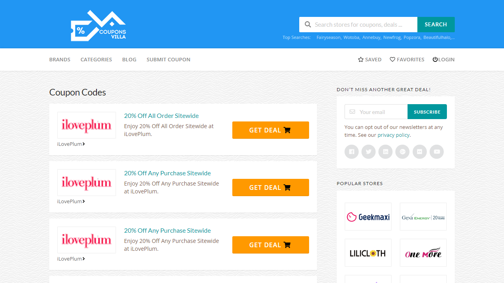Open the Twitter social link
The image size is (504, 283).
[x=369, y=152]
